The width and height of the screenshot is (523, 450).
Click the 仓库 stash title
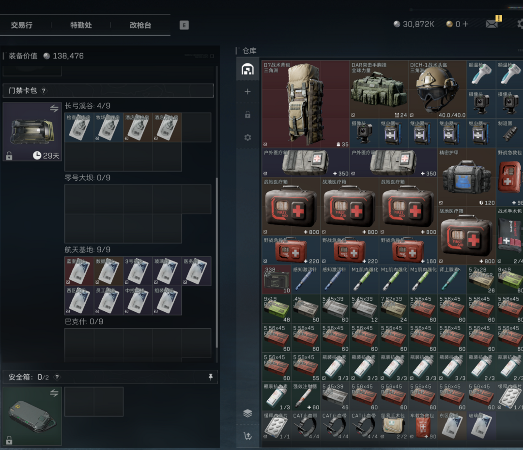(x=249, y=51)
